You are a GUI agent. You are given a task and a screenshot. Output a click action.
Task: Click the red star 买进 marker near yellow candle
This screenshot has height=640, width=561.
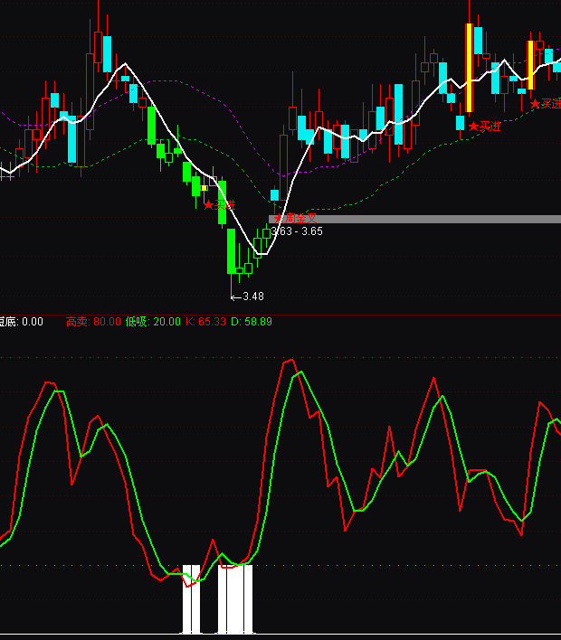coord(473,127)
